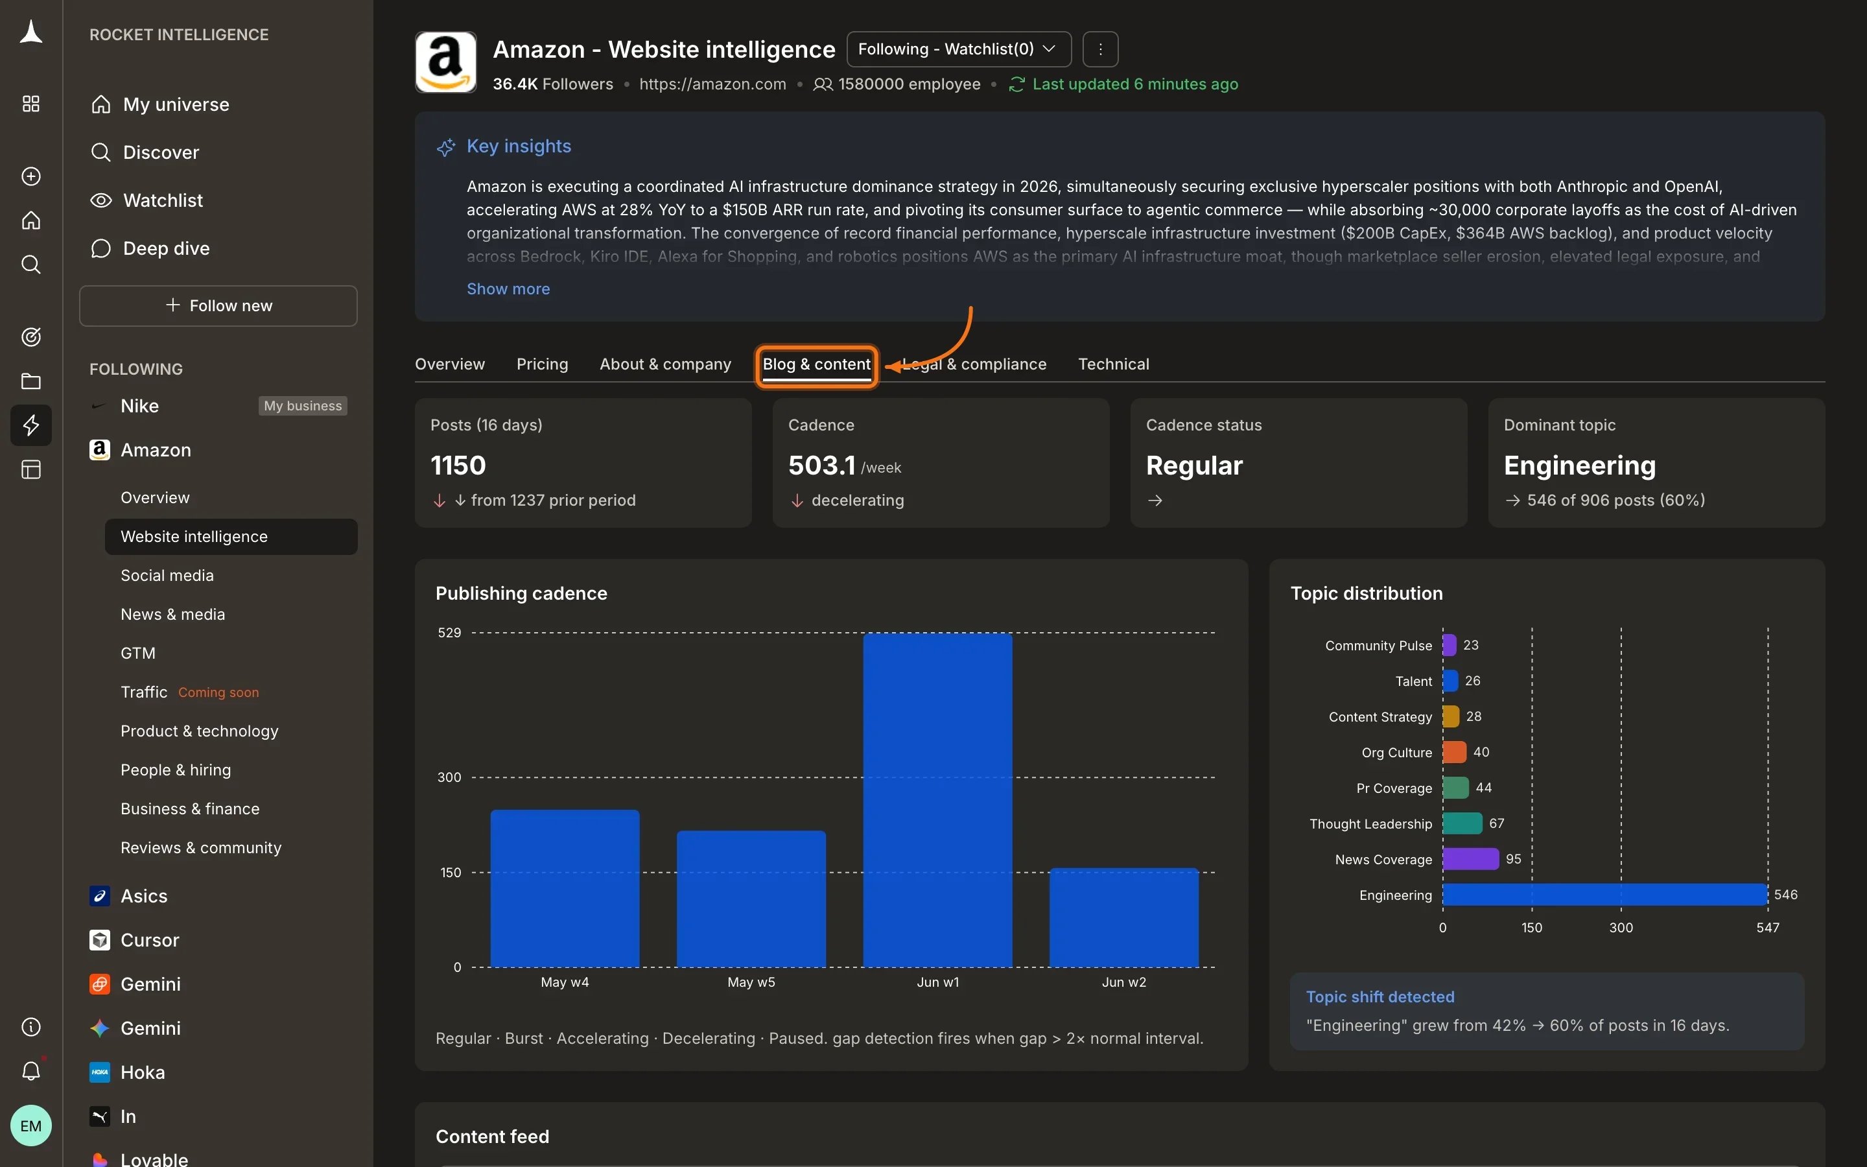Viewport: 1867px width, 1167px height.
Task: Click the Topic shift detected notice
Action: (1547, 1012)
